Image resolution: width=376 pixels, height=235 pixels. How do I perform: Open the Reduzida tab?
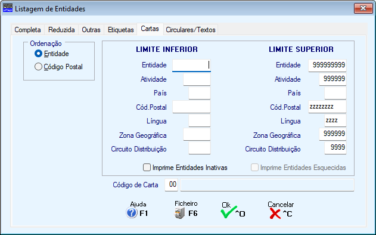[61, 30]
